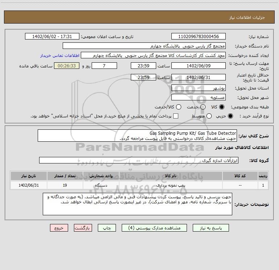This screenshot has width=279, height=270.
Task: Click the buyer name field مجتمع گاز پارس جنوبی
Action: click(x=144, y=46)
